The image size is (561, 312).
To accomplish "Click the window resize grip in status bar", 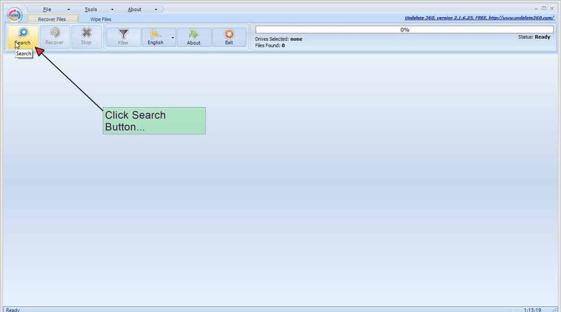I will coord(555,309).
